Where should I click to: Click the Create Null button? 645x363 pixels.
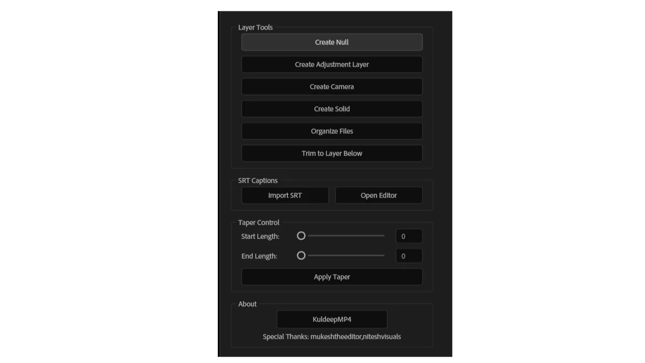coord(331,42)
